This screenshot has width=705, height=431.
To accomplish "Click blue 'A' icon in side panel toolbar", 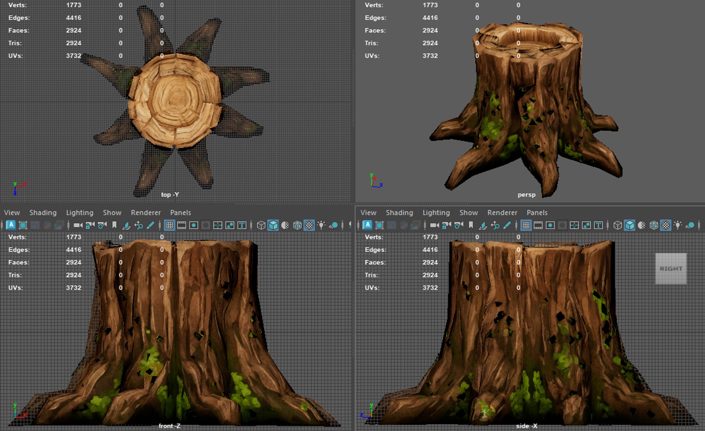I will (367, 225).
